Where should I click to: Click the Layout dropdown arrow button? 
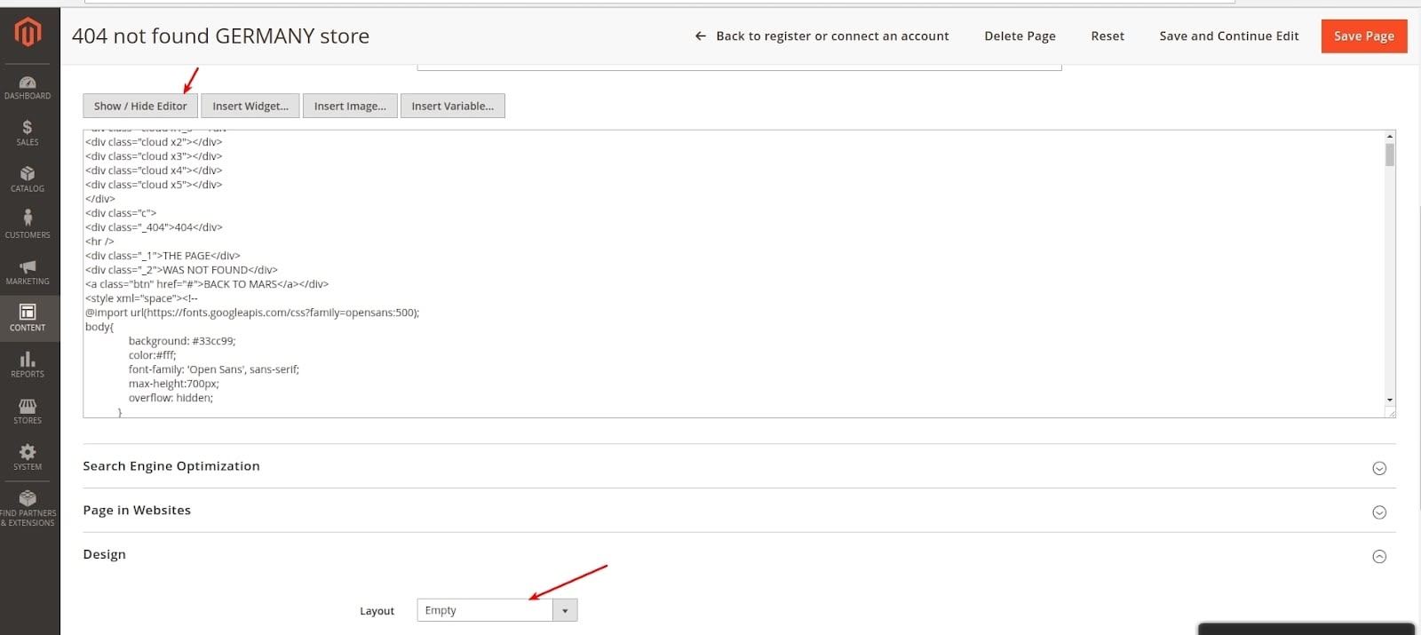[x=565, y=610]
